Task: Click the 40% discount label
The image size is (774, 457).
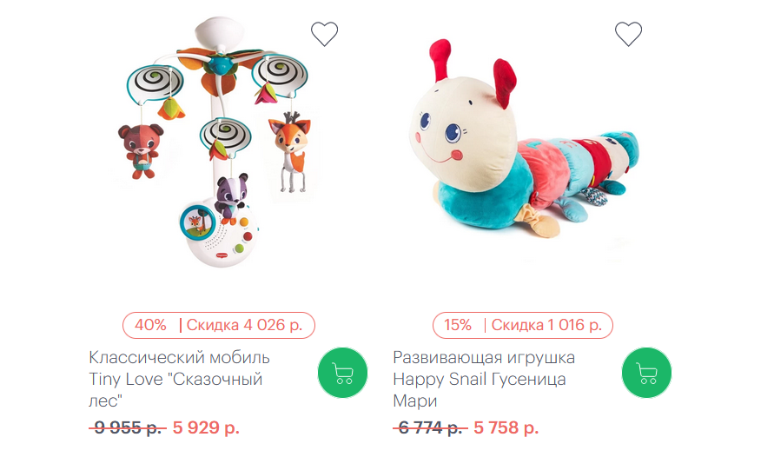Action: tap(150, 325)
